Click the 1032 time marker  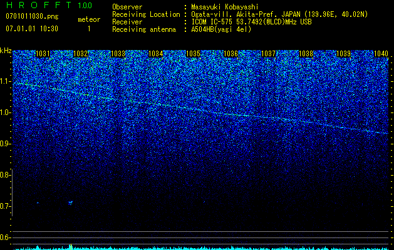pyautogui.click(x=80, y=54)
